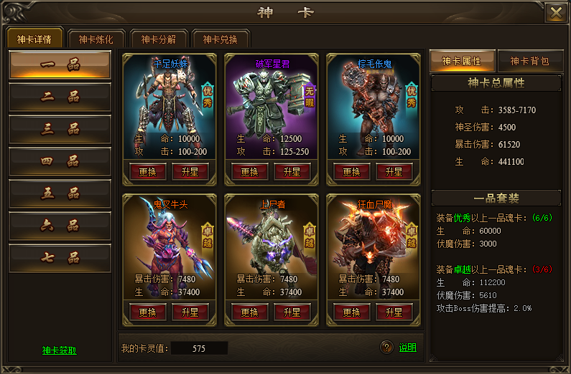Close the 神卡 window
571x374 pixels.
point(555,13)
